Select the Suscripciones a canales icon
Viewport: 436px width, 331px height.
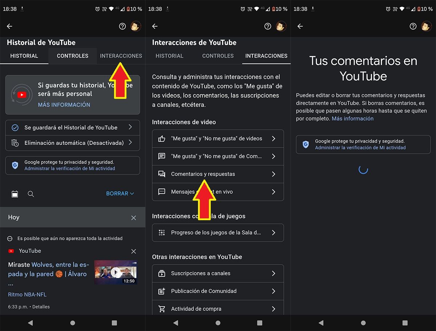(x=161, y=273)
